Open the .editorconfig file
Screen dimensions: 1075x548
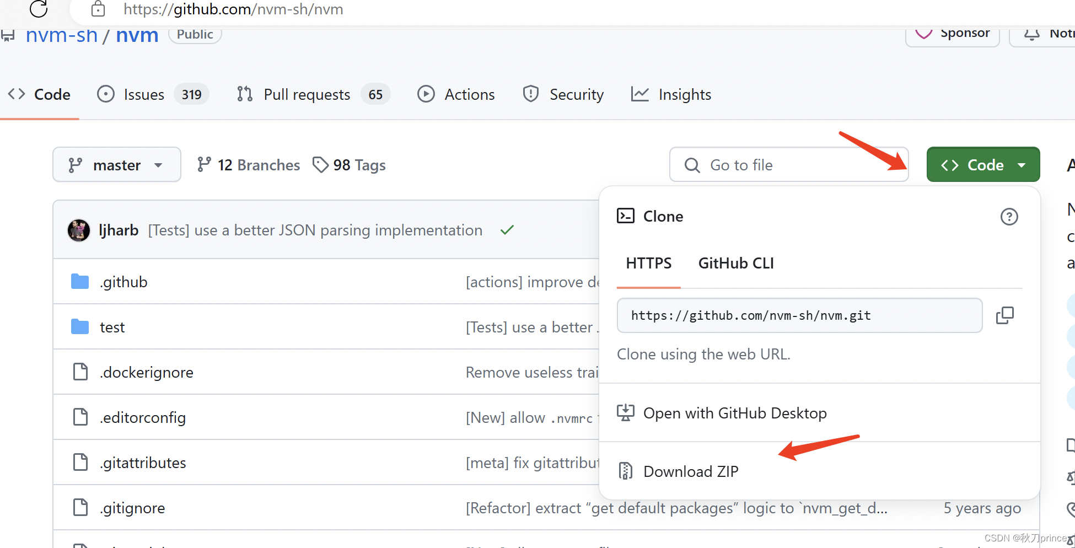pos(142,417)
